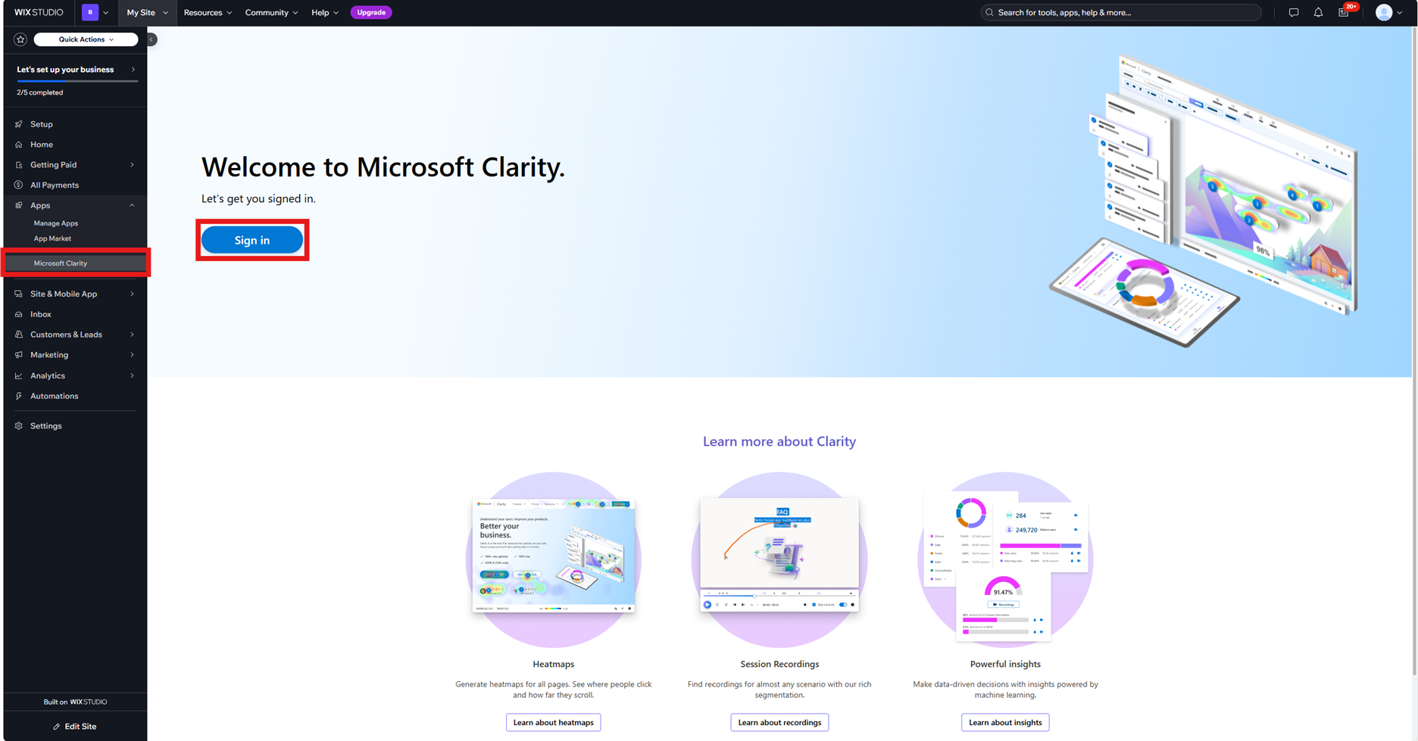This screenshot has width=1418, height=741.
Task: Click the Learn more about Clarity heading
Action: 779,442
